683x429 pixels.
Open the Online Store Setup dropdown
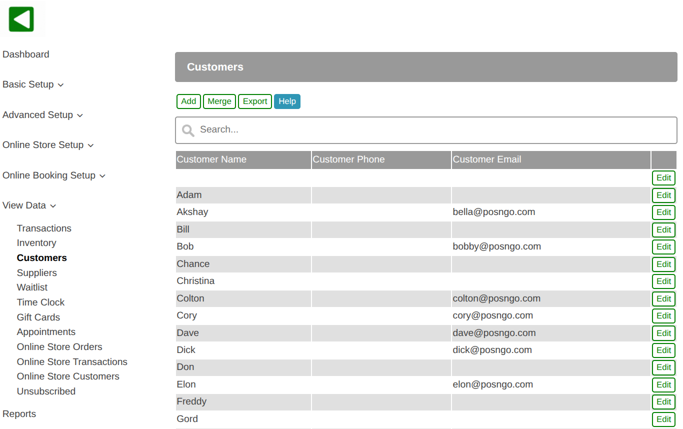click(x=48, y=145)
